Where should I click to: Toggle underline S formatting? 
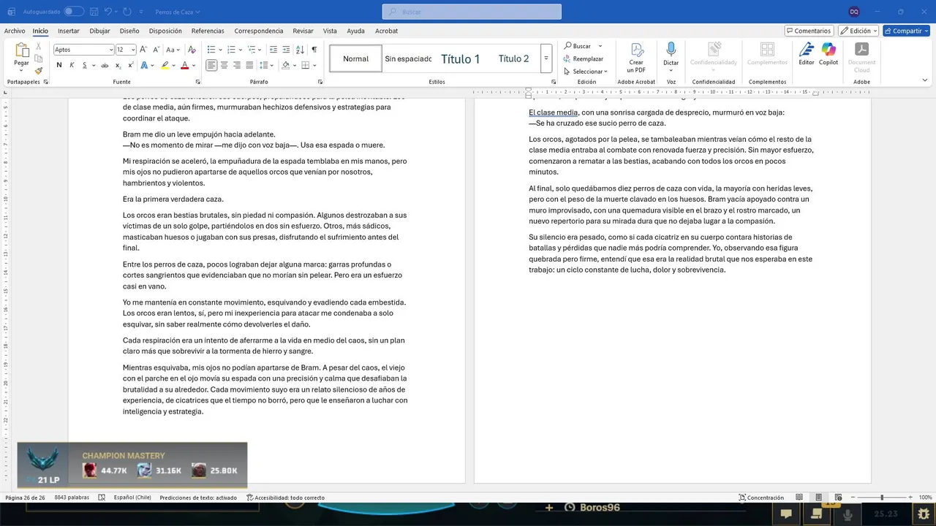[x=84, y=65]
